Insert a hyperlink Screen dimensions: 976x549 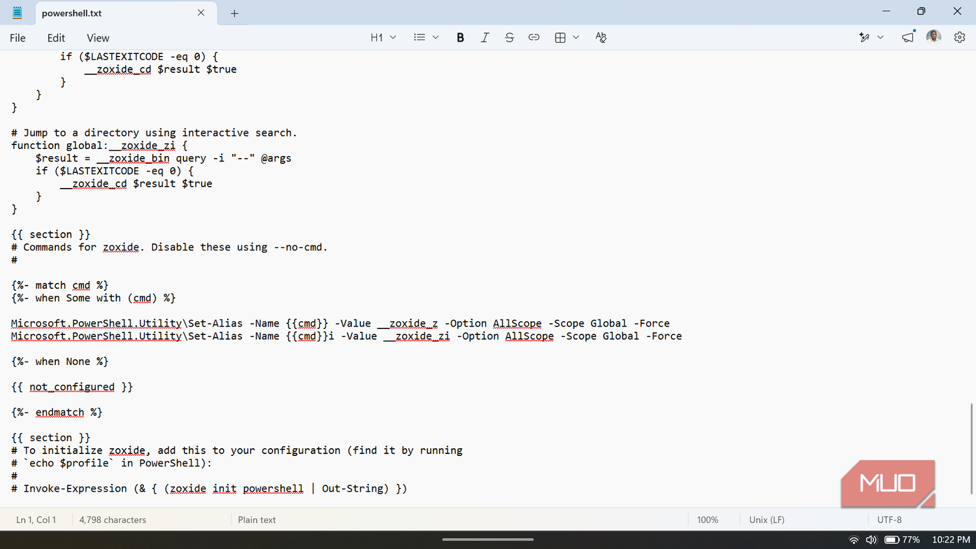534,38
